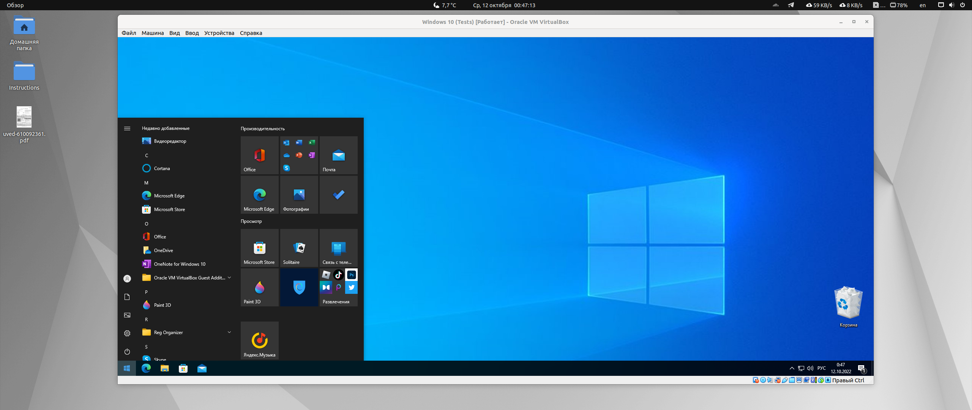Viewport: 972px width, 410px height.
Task: Open the Файл menu in VirtualBox
Action: [129, 33]
